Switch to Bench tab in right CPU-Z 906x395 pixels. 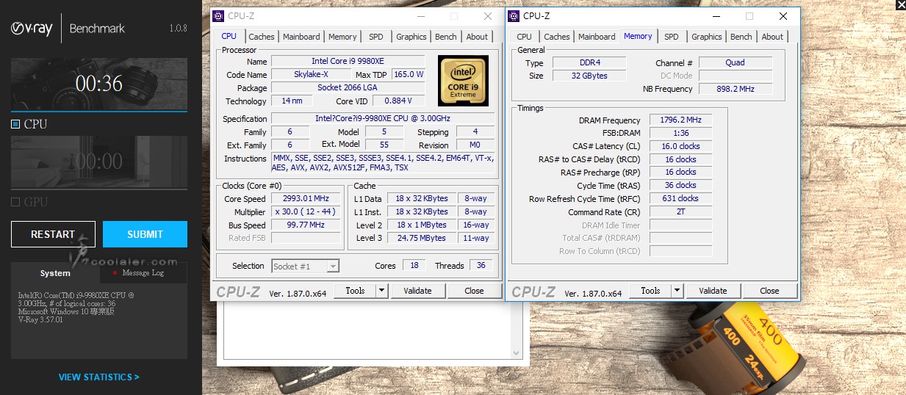[x=741, y=37]
